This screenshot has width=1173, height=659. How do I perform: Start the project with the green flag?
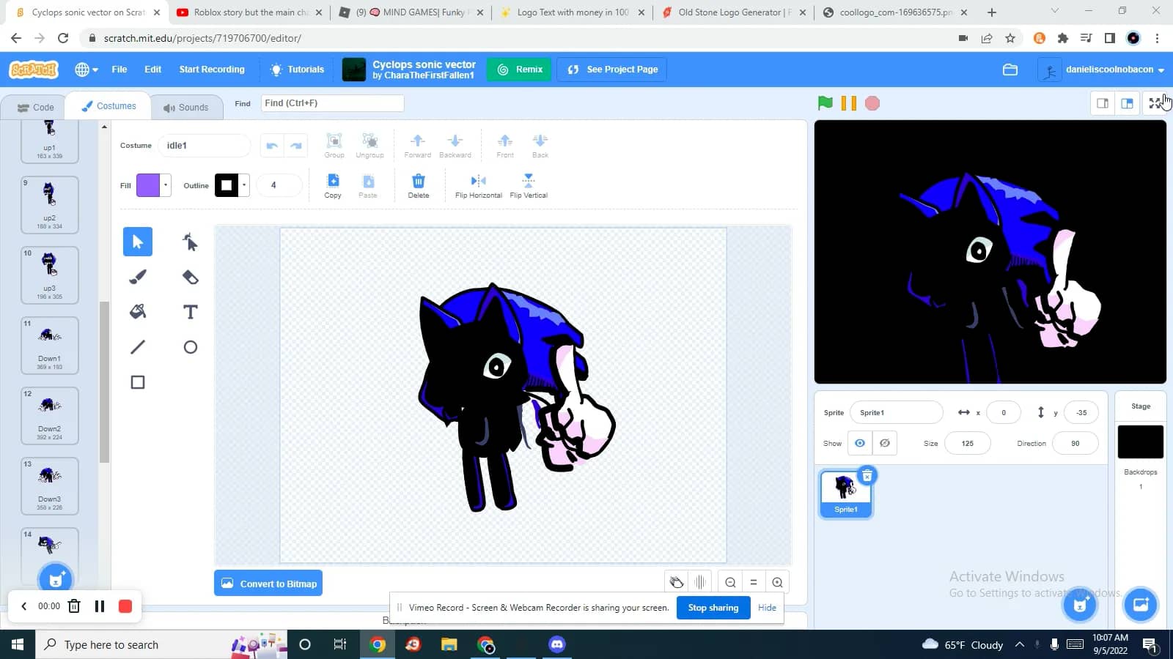pos(825,103)
